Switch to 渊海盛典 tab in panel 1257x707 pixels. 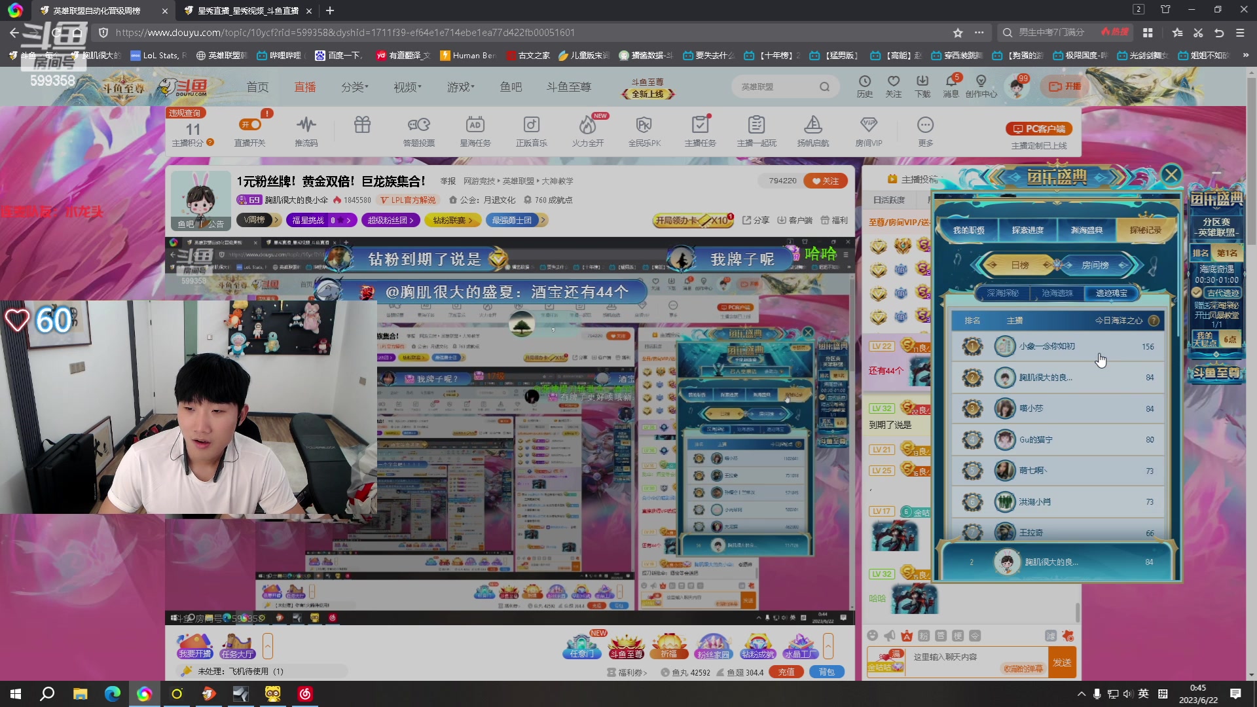click(x=1086, y=230)
